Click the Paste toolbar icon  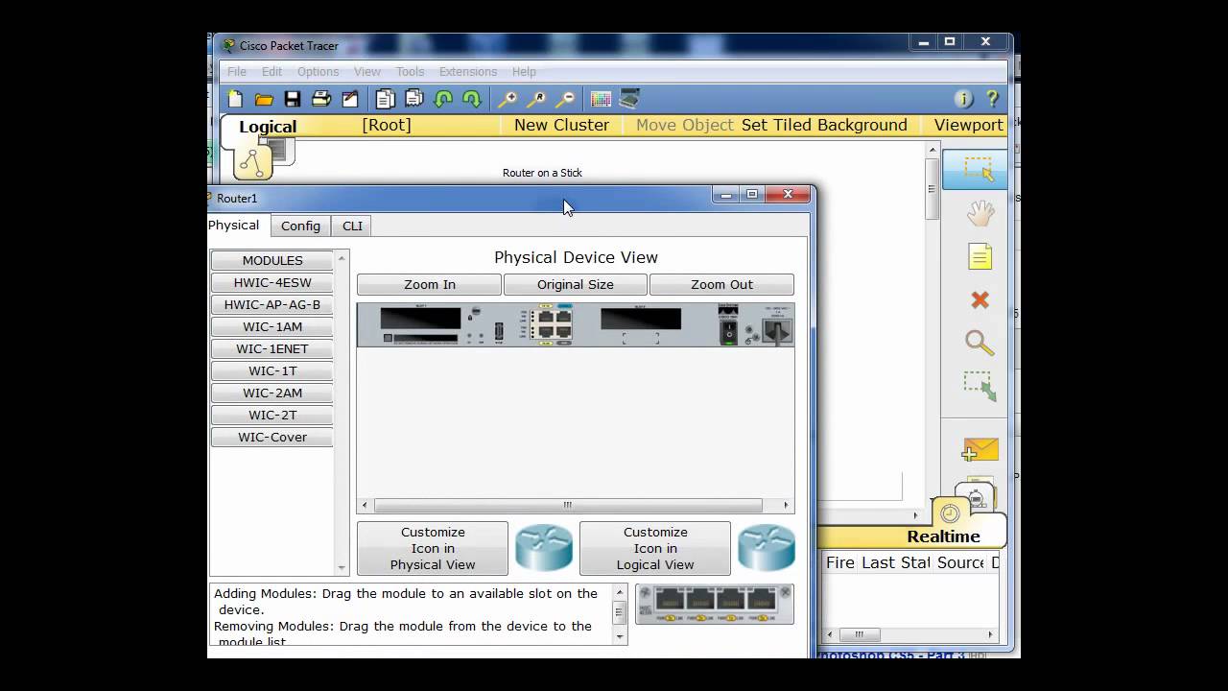pos(414,99)
